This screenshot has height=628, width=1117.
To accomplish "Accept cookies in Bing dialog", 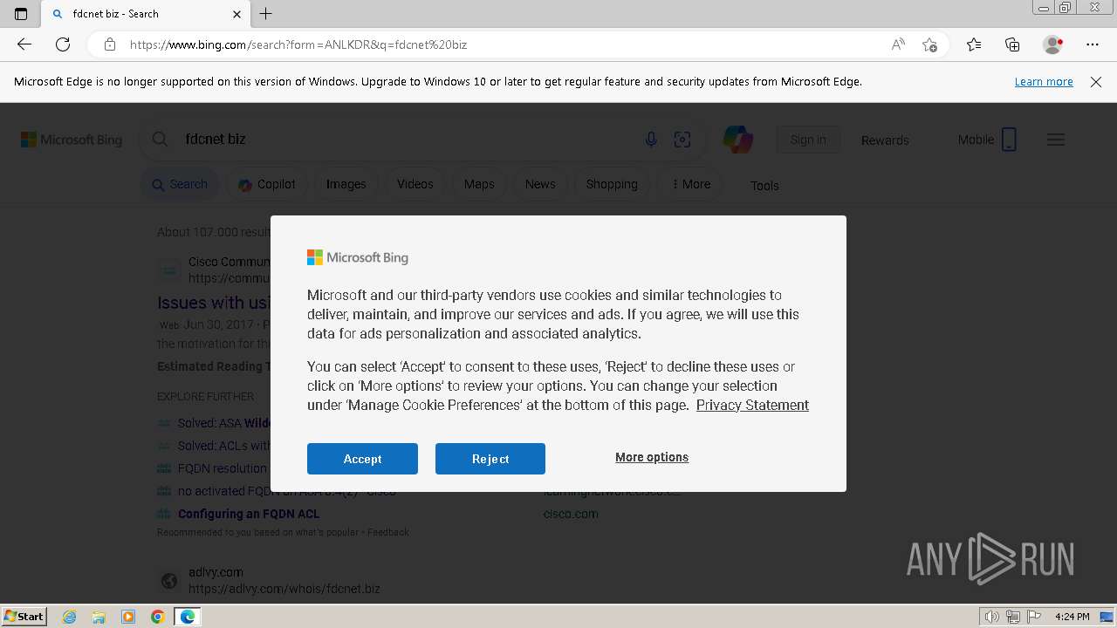I will click(x=362, y=459).
